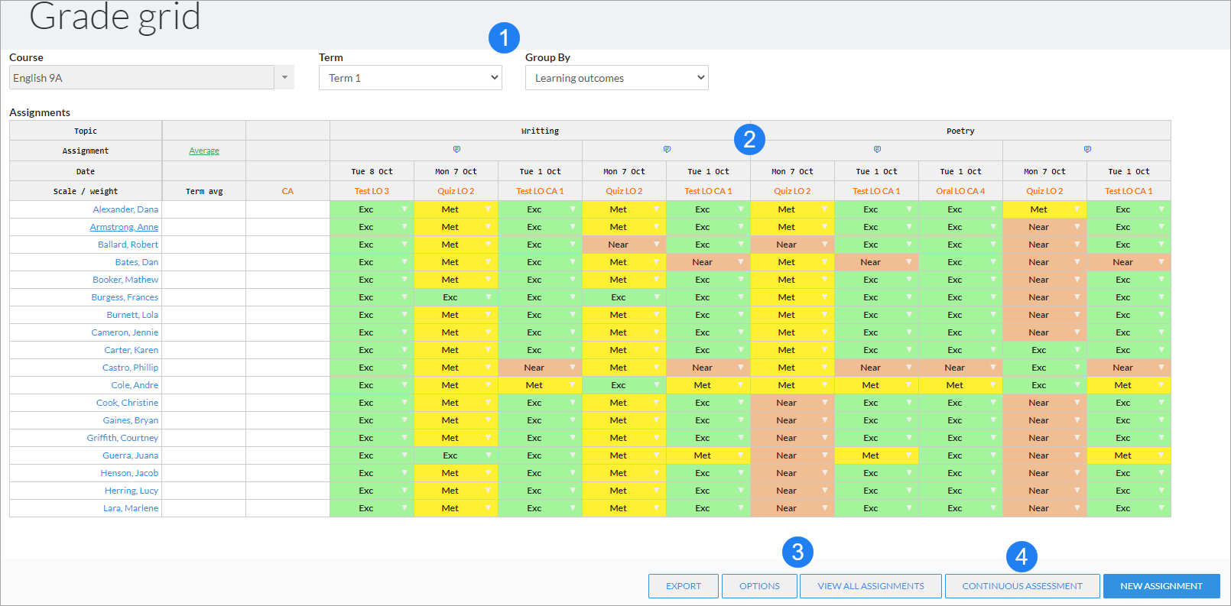Open student Burgess, Frances
1231x606 pixels.
(x=125, y=297)
